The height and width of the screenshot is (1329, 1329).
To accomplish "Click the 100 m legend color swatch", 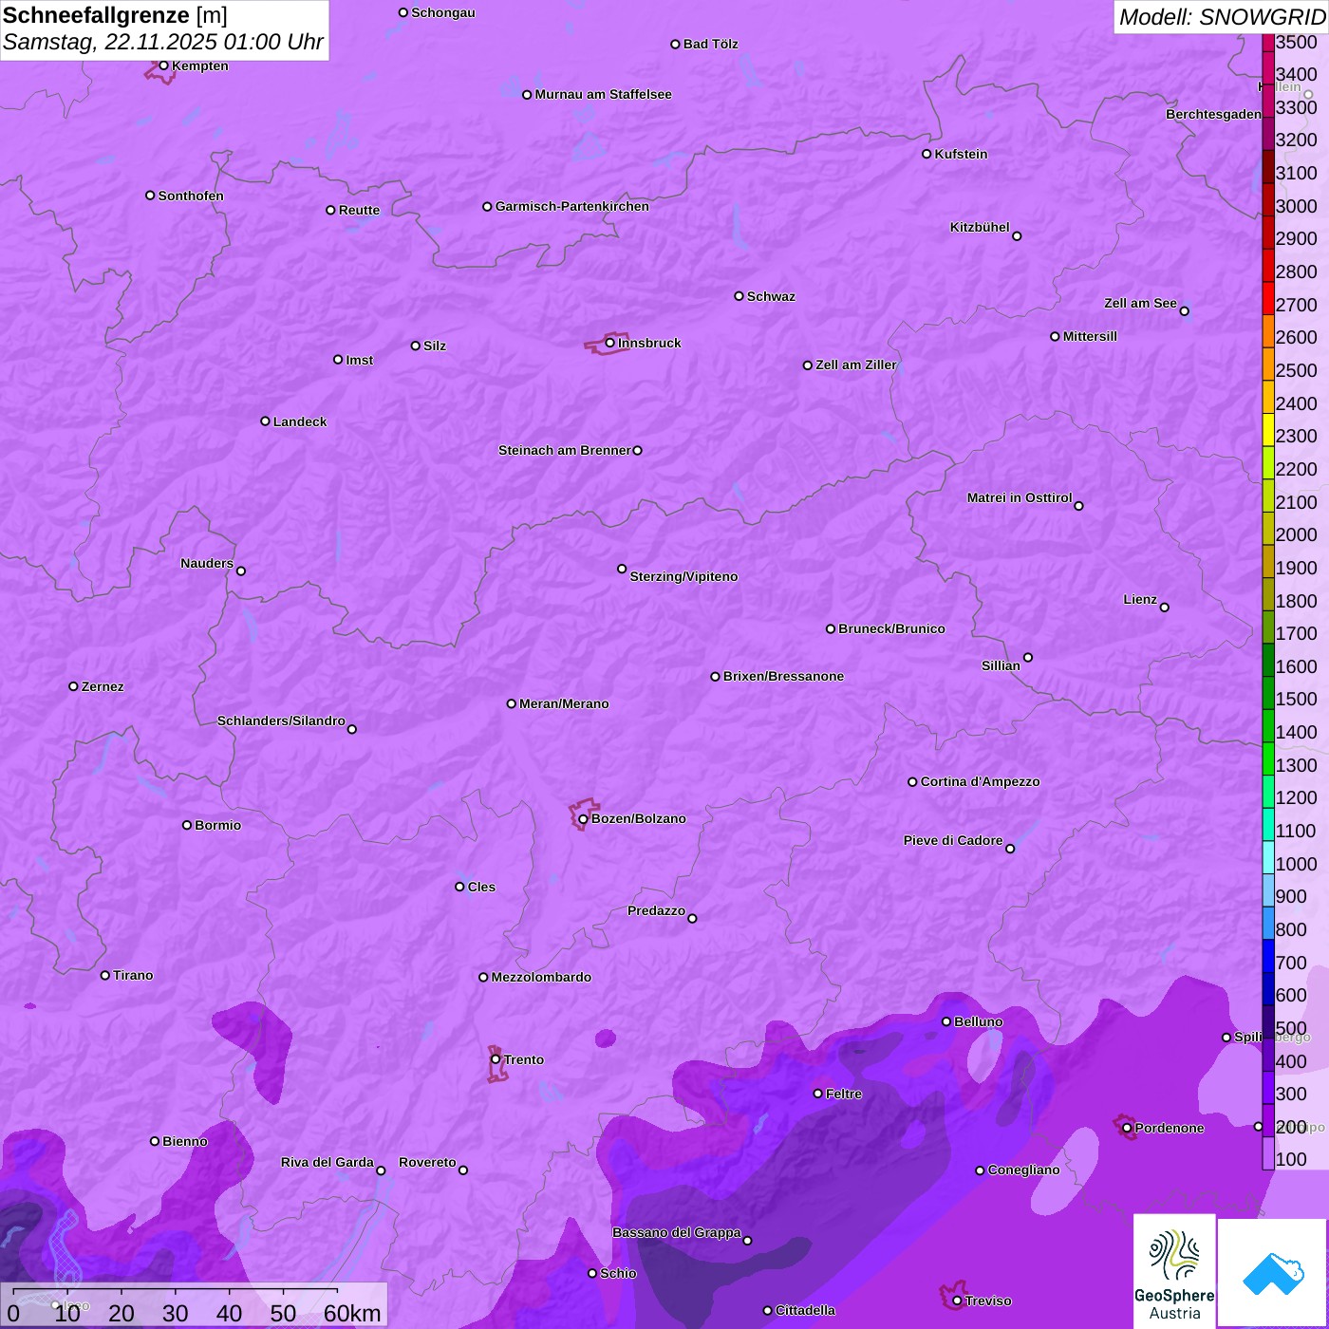I will coord(1268,1153).
